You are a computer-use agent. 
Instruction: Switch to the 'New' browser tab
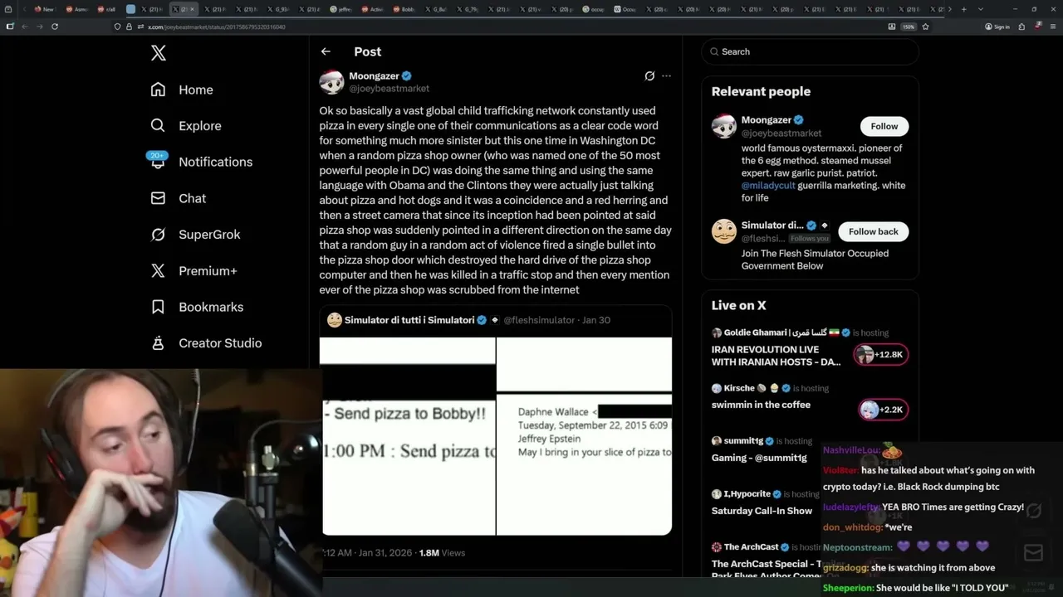43,9
